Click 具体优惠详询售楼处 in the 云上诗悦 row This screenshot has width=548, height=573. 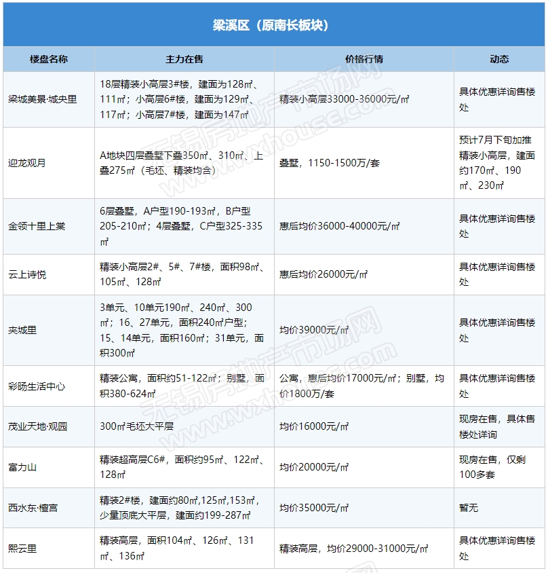497,274
